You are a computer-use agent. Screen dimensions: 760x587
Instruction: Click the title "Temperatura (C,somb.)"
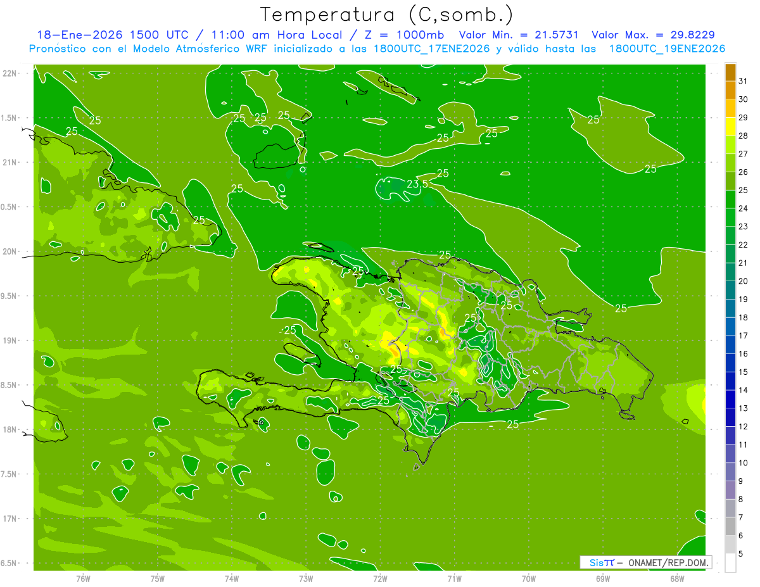[386, 14]
